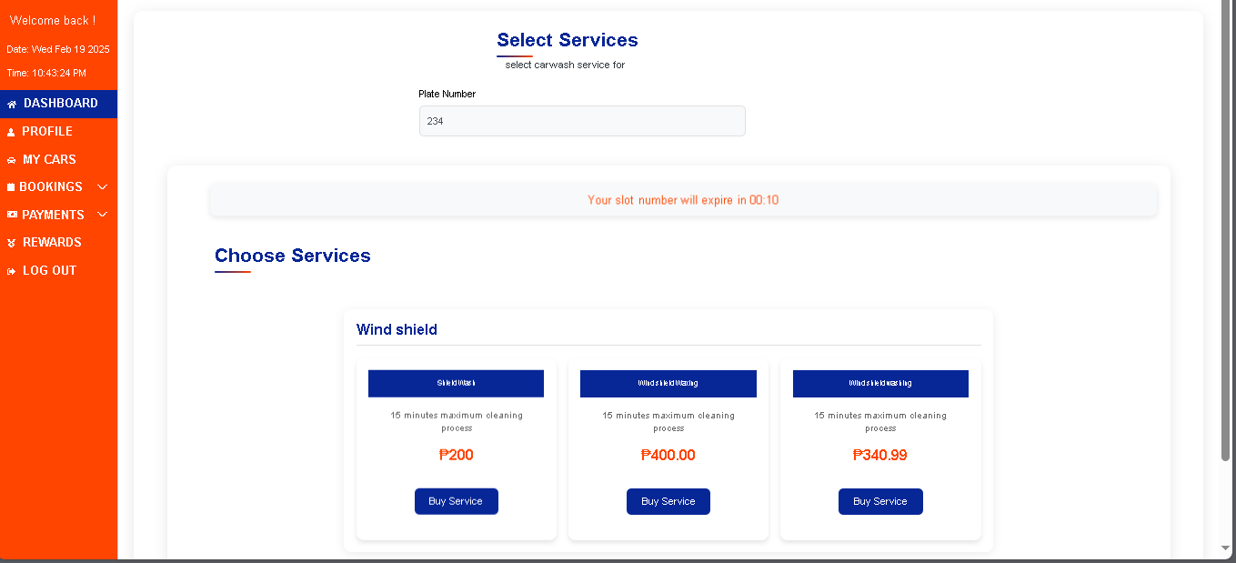Navigate to MY CARS in the sidebar

click(48, 159)
